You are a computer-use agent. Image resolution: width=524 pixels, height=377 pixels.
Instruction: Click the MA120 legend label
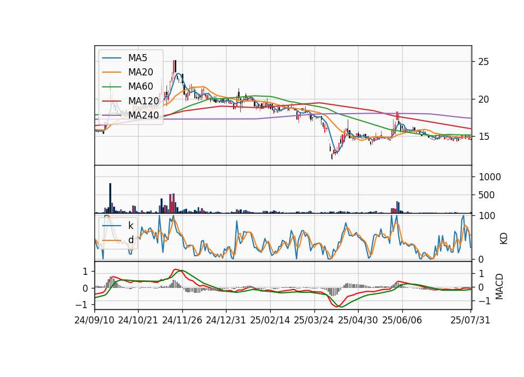(144, 101)
